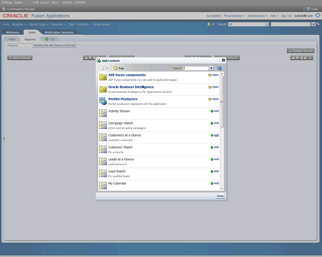Open Portlet Producers via Open link
The image size is (322, 257).
(x=213, y=99)
